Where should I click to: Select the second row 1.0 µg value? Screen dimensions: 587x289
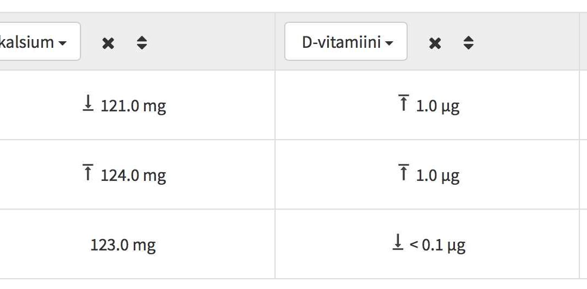click(x=438, y=176)
